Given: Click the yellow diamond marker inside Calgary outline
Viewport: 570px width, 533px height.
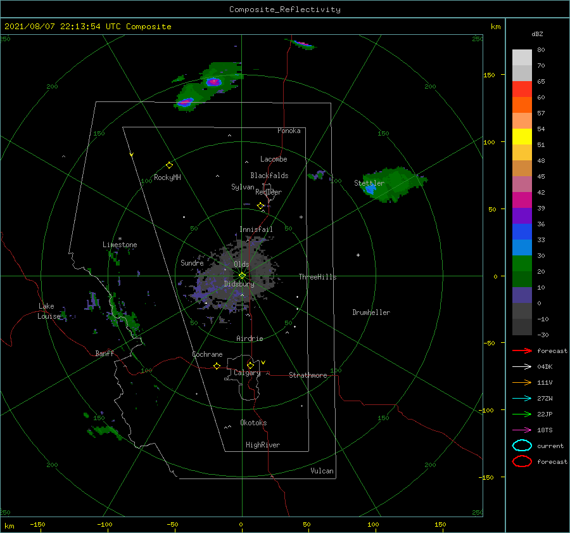Looking at the screenshot, I should (x=250, y=365).
